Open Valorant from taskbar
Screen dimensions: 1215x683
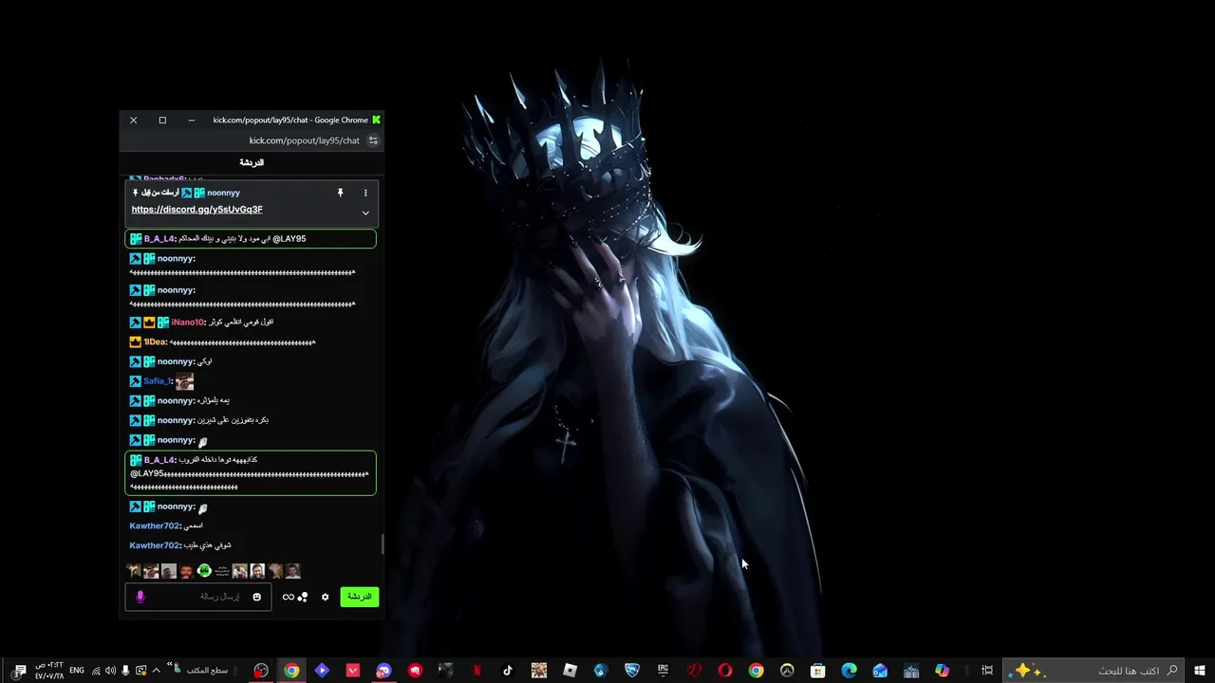[352, 671]
